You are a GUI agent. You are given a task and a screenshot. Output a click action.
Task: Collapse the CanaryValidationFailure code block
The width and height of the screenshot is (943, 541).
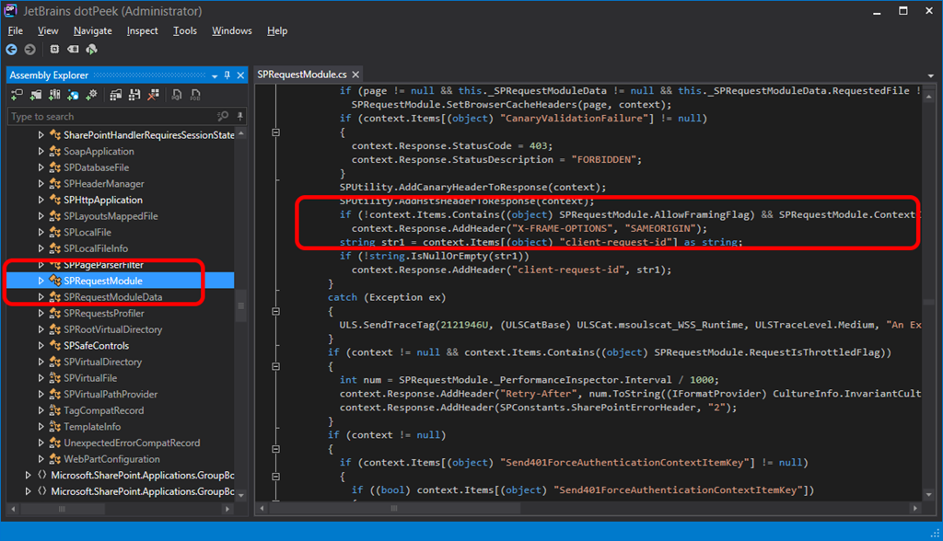274,132
